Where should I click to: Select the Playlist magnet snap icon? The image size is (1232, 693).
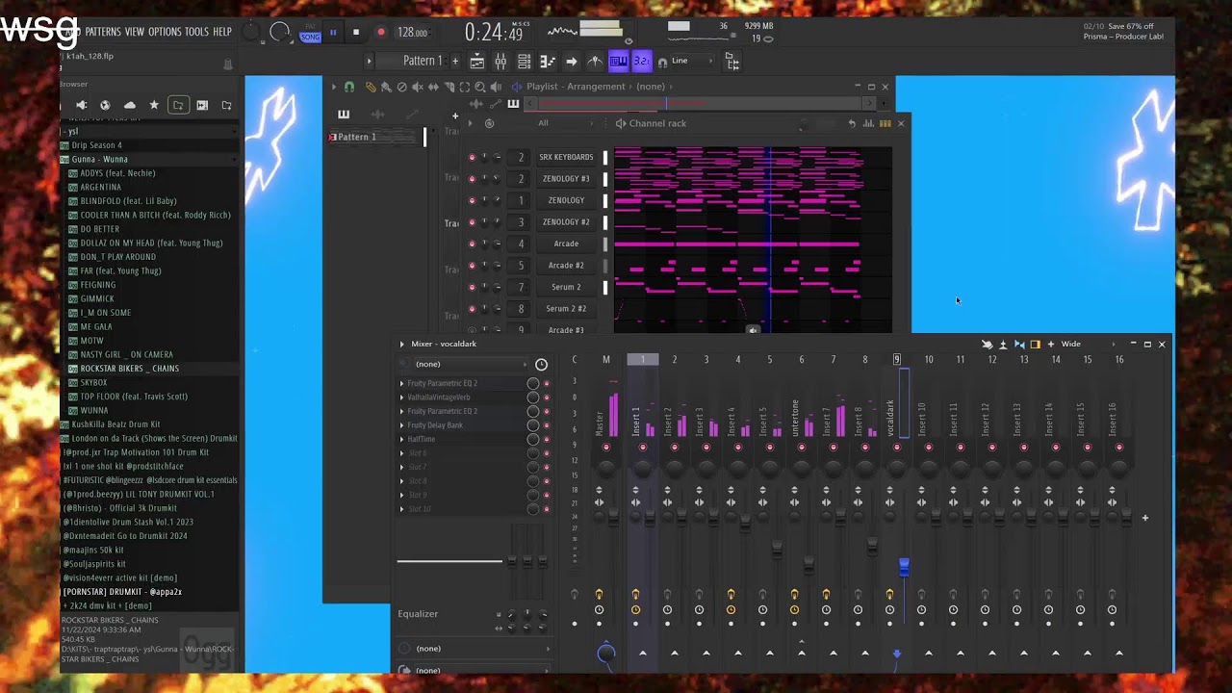click(349, 87)
